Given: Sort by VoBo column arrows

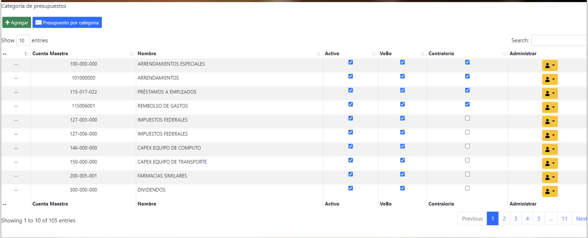Looking at the screenshot, I should 422,54.
